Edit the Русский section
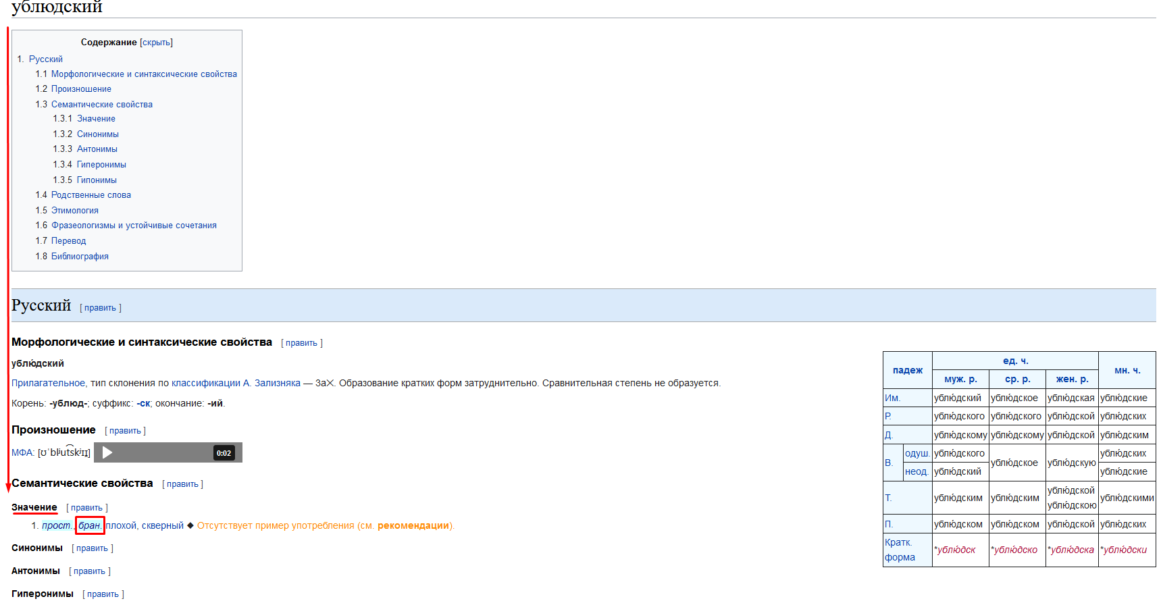Screen dimensions: 1161x601 pyautogui.click(x=100, y=308)
